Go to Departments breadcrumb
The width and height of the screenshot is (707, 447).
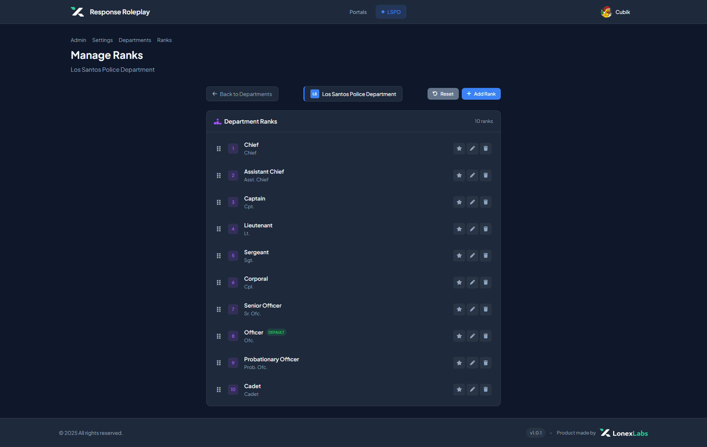click(x=135, y=40)
